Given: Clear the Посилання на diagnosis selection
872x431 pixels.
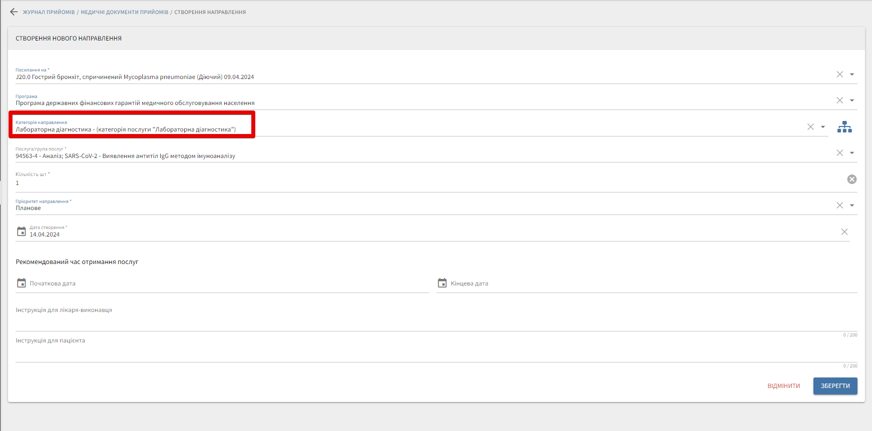Looking at the screenshot, I should [x=839, y=74].
